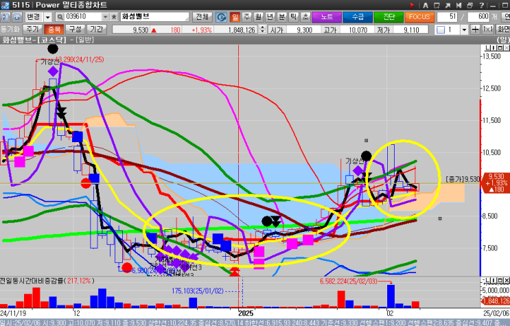
Task: Click the pin-to-left icon in title bar
Action: point(459,5)
